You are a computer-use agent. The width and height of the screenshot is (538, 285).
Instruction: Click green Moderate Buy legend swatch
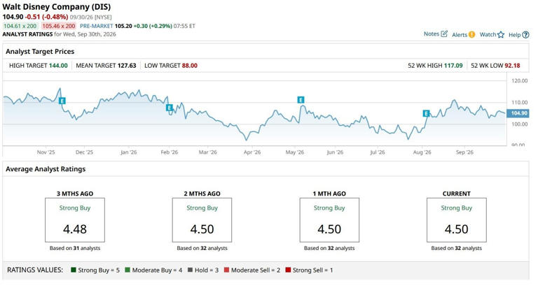pyautogui.click(x=127, y=270)
